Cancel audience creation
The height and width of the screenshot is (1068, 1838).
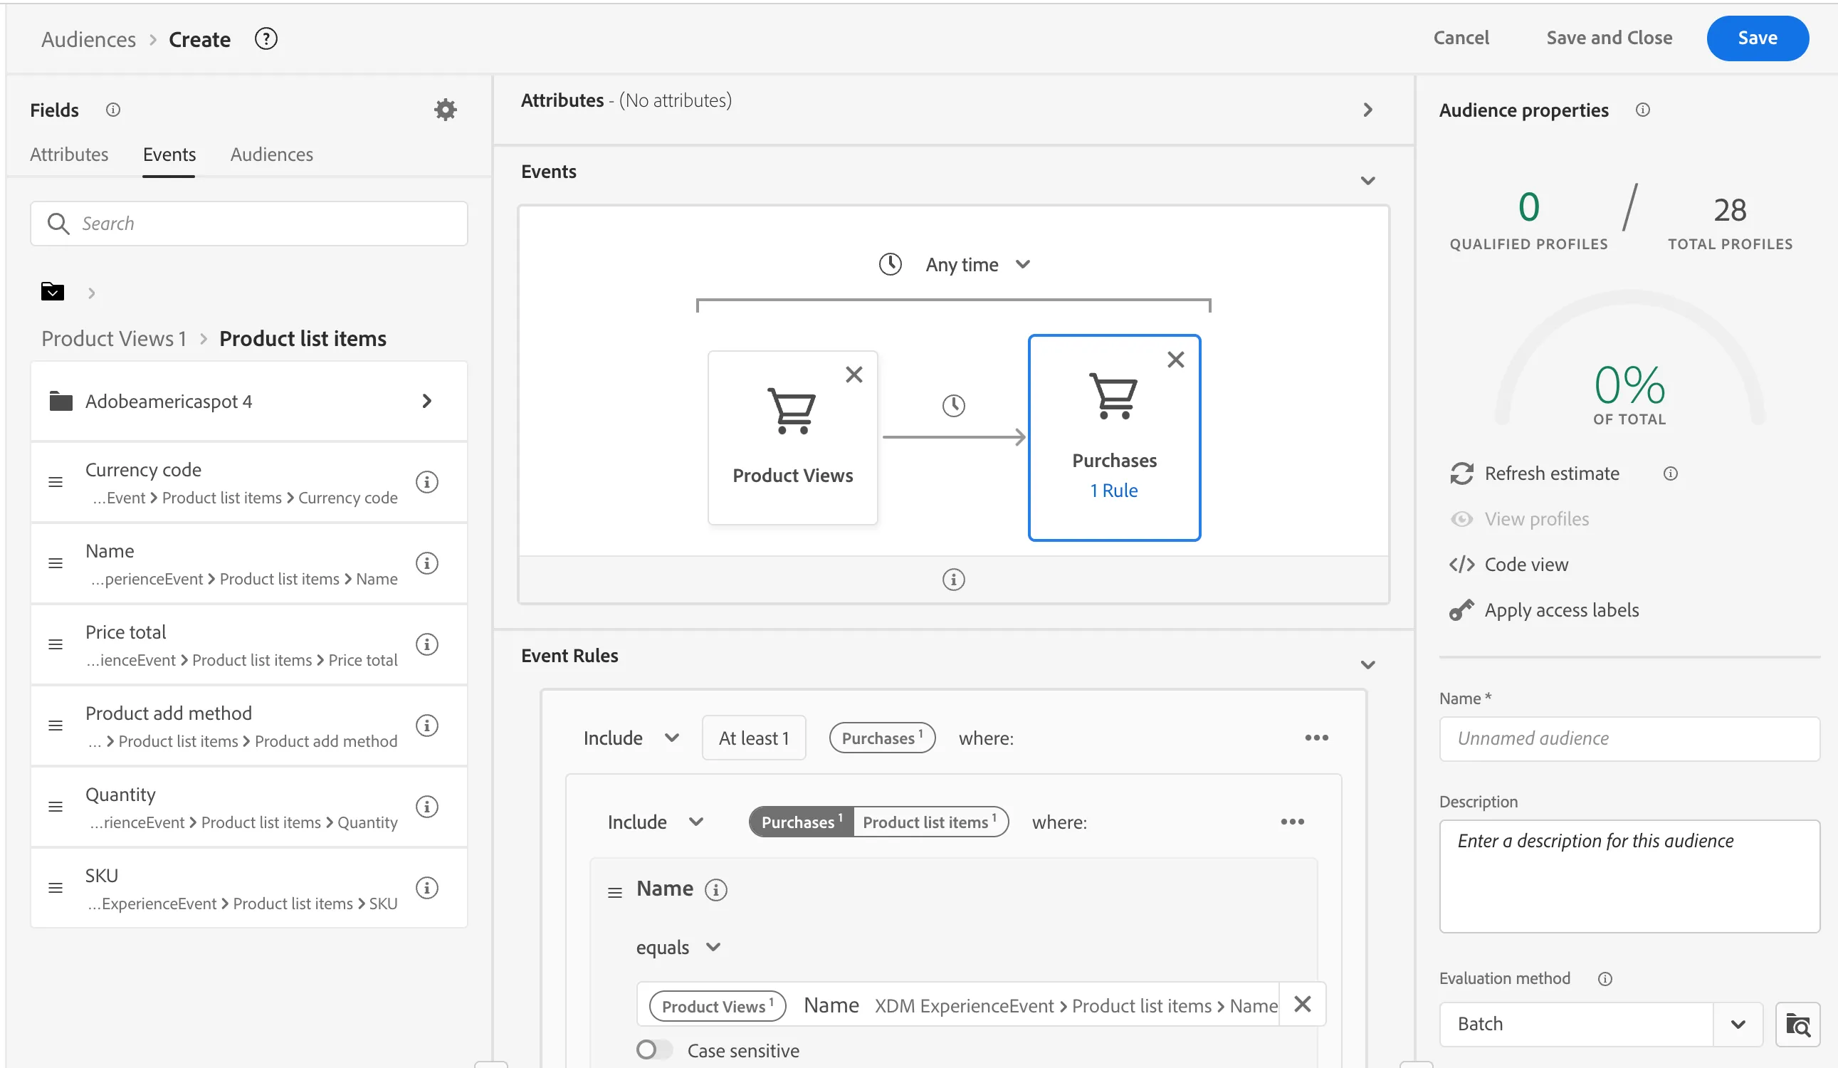1461,38
